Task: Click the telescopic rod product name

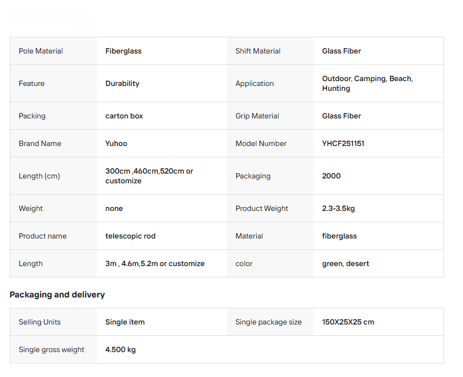Action: [131, 236]
